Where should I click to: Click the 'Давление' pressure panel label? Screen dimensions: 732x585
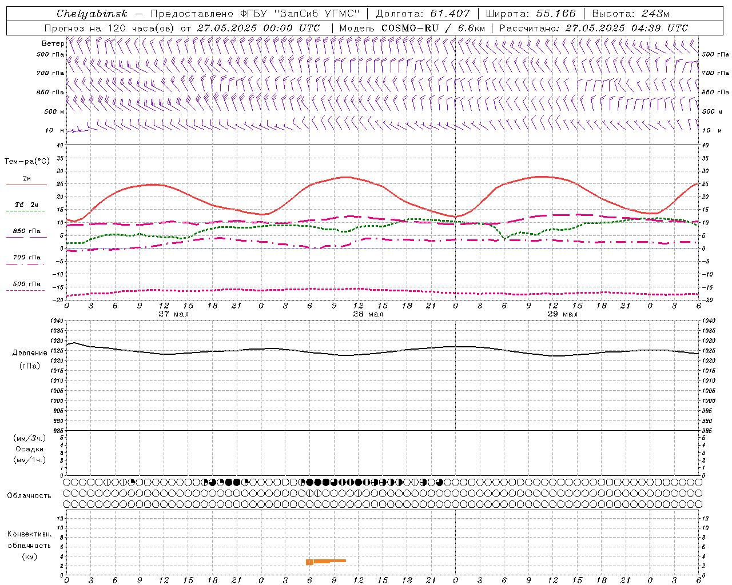coord(30,353)
